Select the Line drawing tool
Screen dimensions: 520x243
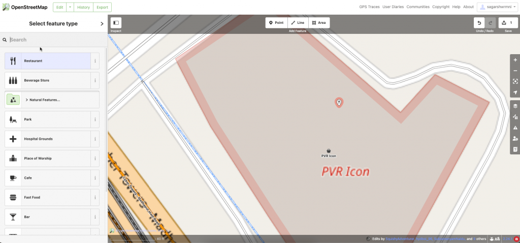[x=298, y=23]
